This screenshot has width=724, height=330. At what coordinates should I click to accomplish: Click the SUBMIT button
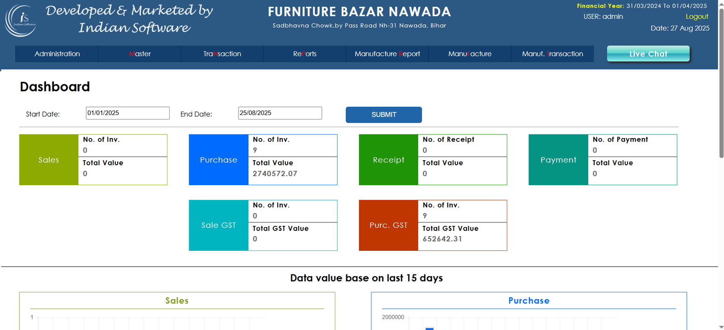click(x=384, y=115)
